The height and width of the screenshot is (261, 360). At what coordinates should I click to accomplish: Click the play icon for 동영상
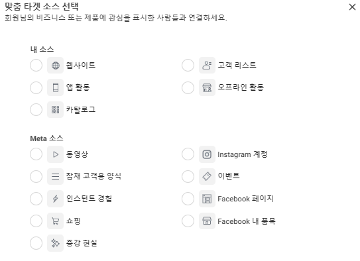click(55, 154)
